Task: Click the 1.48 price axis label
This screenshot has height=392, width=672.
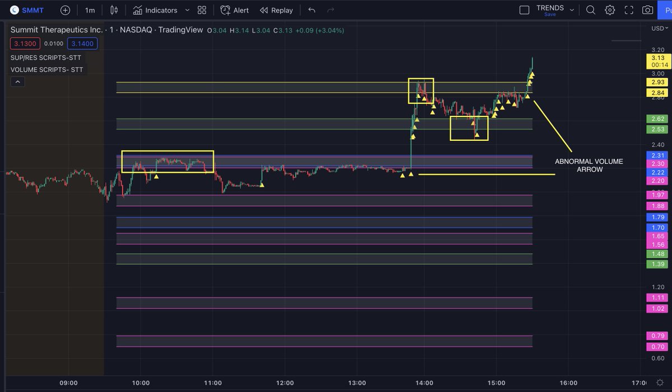Action: pos(657,254)
